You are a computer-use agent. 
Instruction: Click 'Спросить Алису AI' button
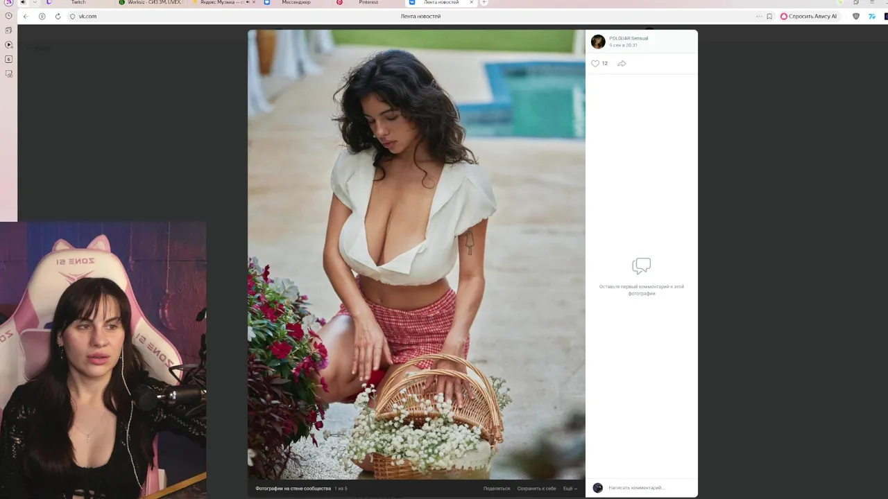808,16
